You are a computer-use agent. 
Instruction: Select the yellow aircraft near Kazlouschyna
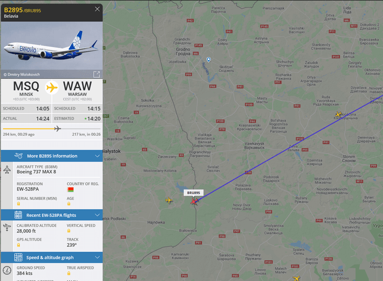tap(338, 114)
